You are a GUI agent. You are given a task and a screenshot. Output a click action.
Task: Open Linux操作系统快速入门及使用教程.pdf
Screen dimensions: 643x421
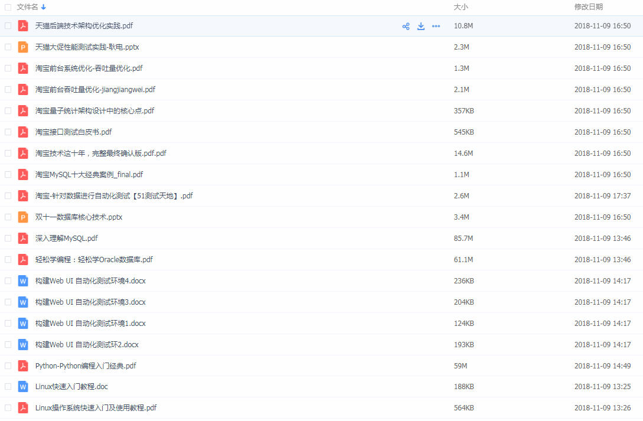96,408
